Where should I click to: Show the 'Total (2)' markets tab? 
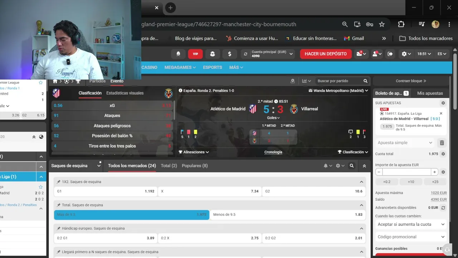(x=169, y=166)
